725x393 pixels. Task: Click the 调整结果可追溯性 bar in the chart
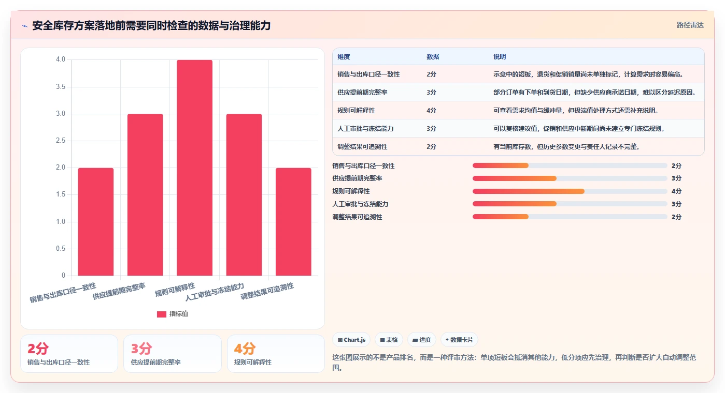293,222
